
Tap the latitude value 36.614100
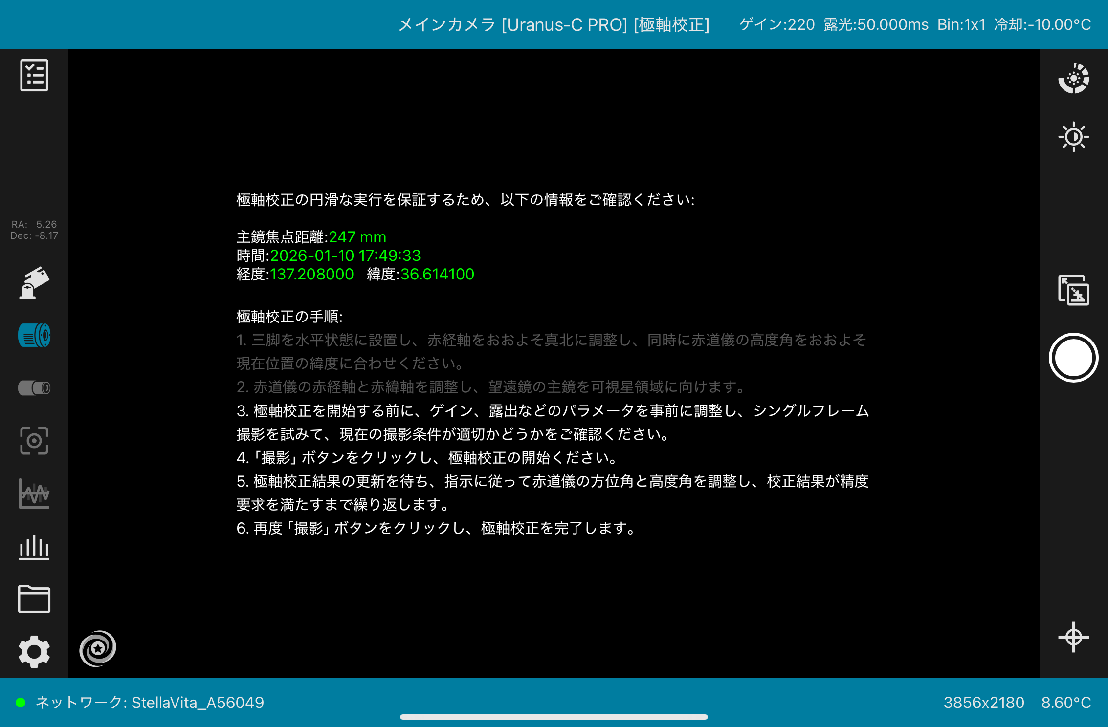pos(437,274)
